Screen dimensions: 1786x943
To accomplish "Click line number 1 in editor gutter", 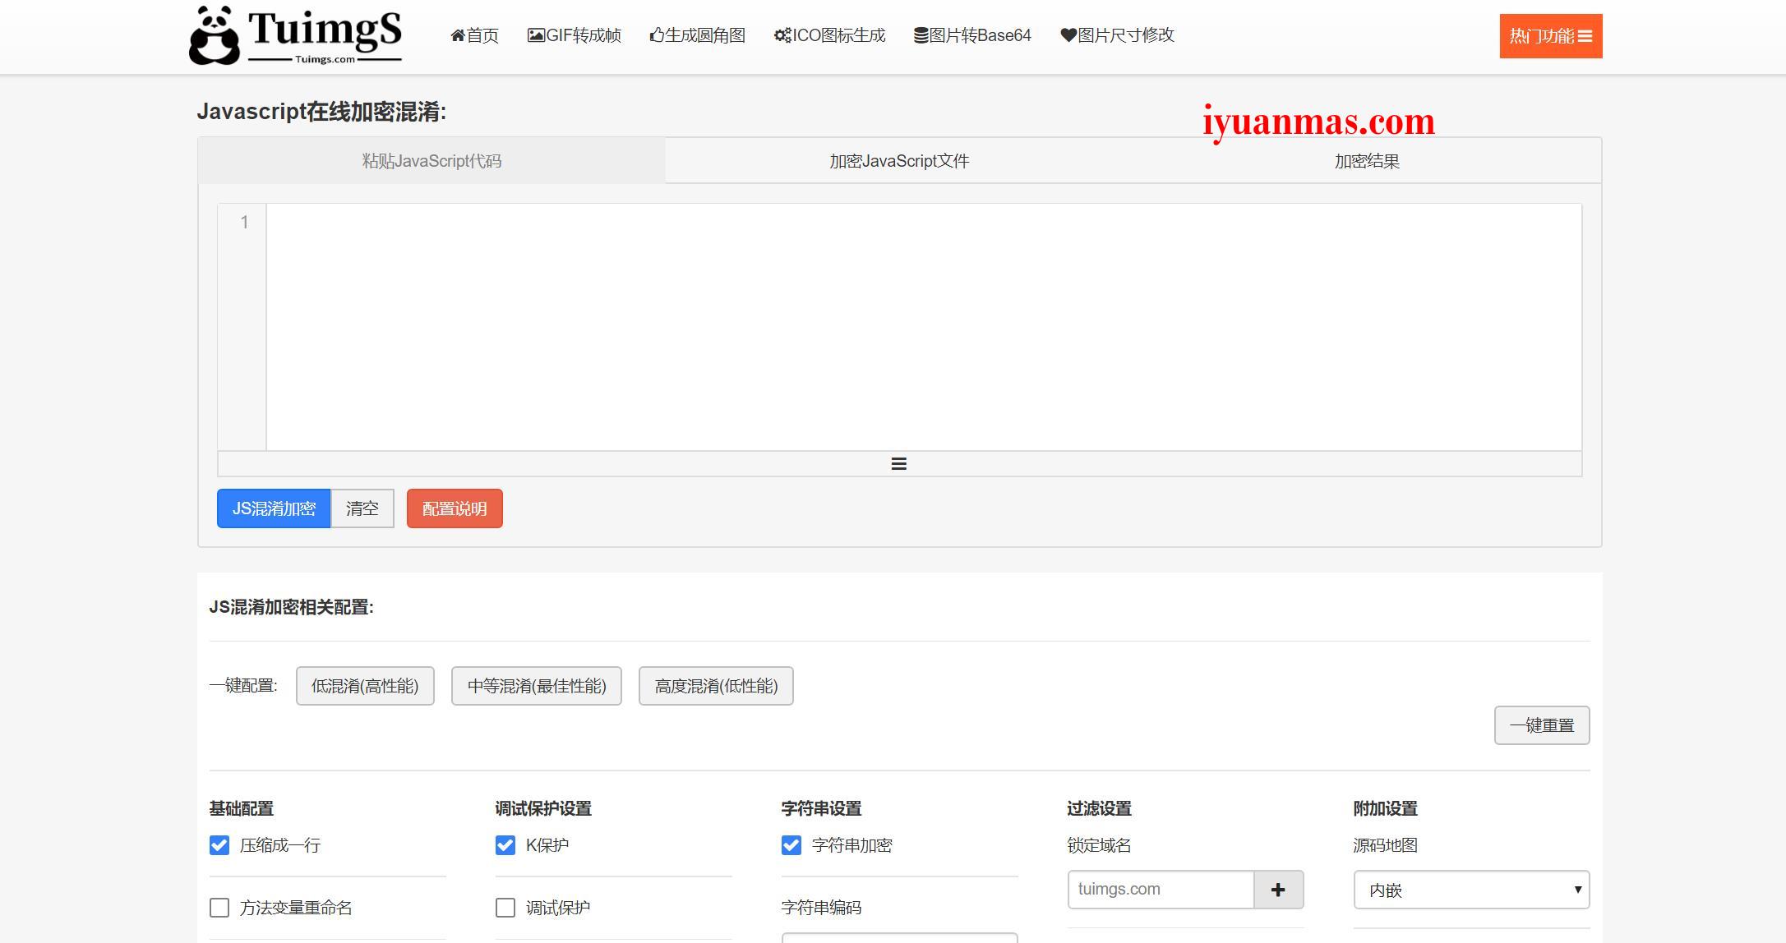I will pos(244,222).
